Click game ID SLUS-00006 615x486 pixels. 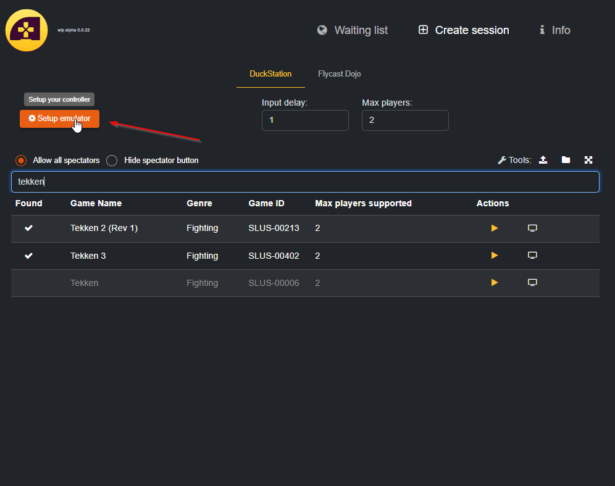(x=274, y=283)
